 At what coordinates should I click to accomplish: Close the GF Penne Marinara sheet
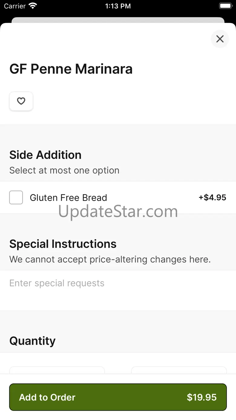point(220,39)
